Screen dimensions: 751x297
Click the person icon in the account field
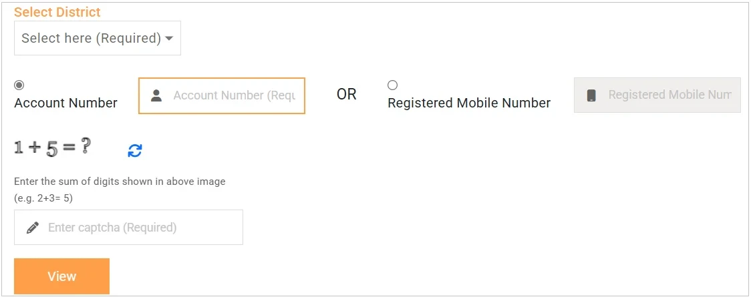pyautogui.click(x=156, y=95)
